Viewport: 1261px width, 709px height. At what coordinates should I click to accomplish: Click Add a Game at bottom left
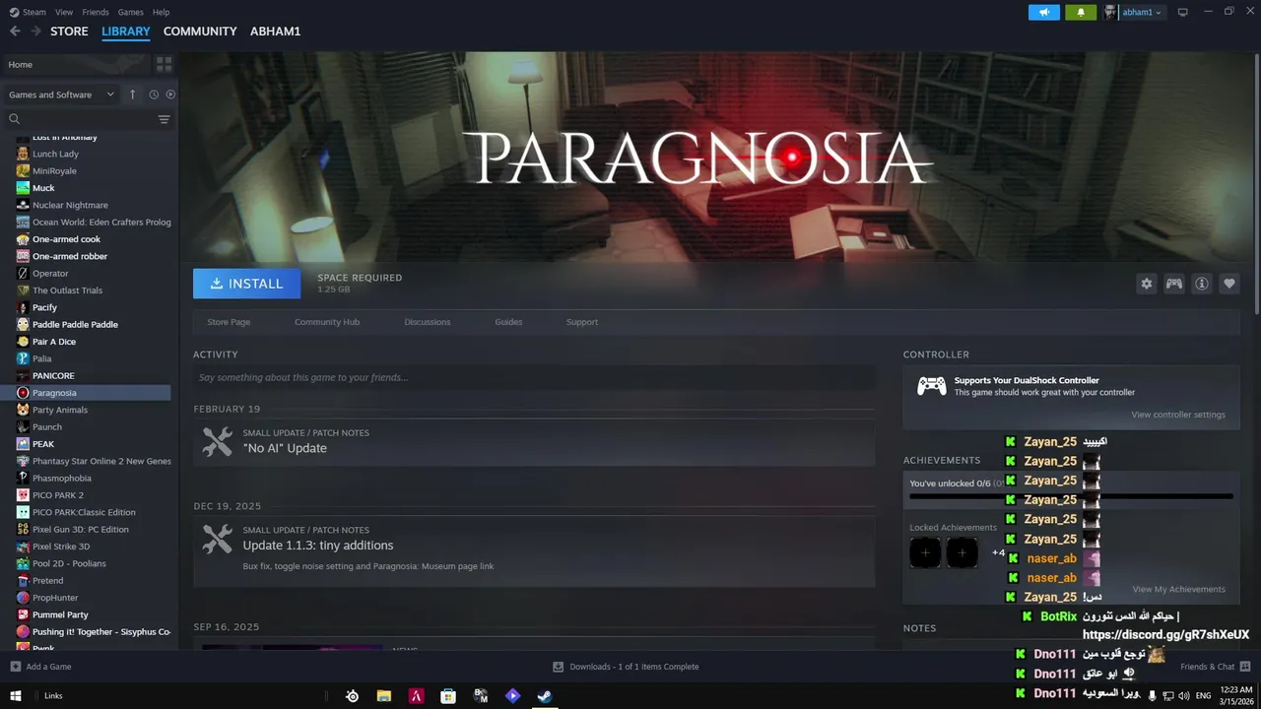(40, 667)
